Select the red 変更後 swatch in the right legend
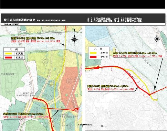The height and width of the screenshot is (131, 167). pos(93,57)
